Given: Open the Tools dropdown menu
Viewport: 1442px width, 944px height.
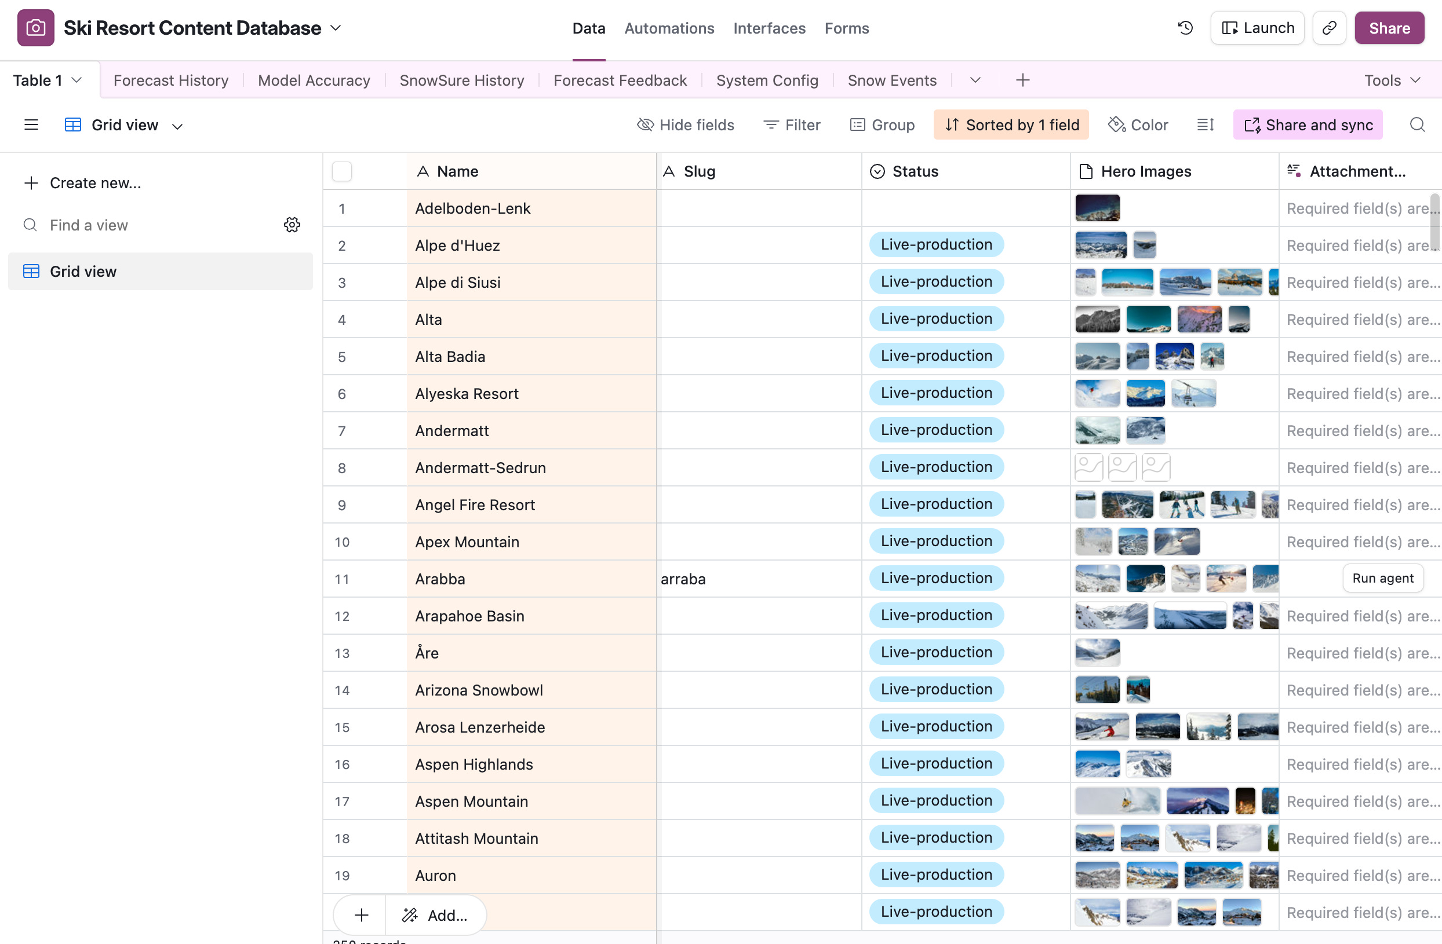Looking at the screenshot, I should point(1392,80).
